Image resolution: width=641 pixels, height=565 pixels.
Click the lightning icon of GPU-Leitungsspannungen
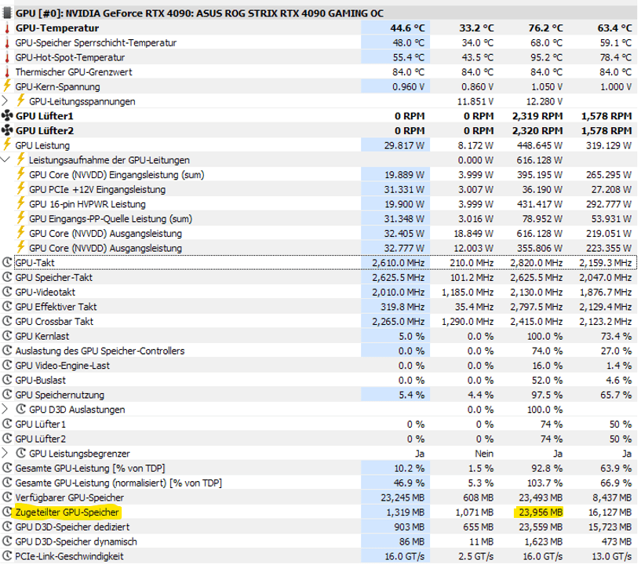(x=21, y=101)
